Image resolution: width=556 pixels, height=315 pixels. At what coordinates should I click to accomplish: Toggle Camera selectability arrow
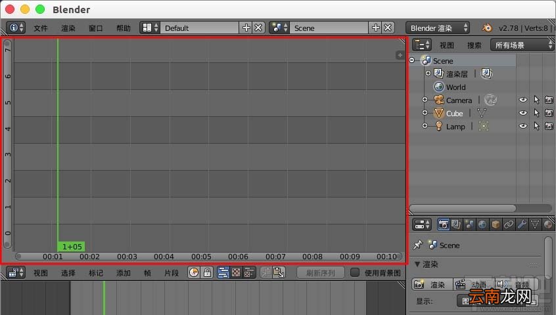[536, 100]
